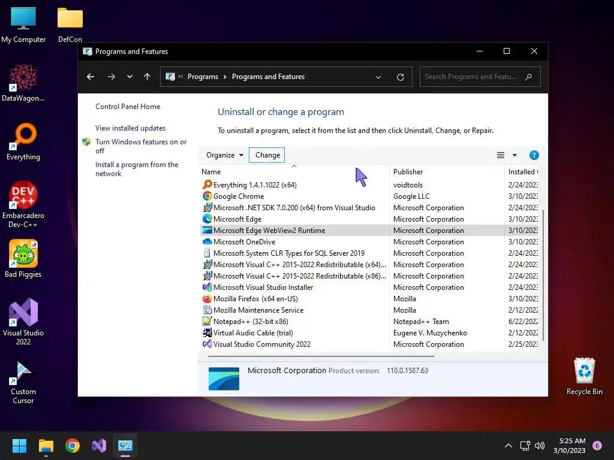Image resolution: width=614 pixels, height=460 pixels.
Task: Click the Programs breadcrumb segment
Action: [203, 77]
